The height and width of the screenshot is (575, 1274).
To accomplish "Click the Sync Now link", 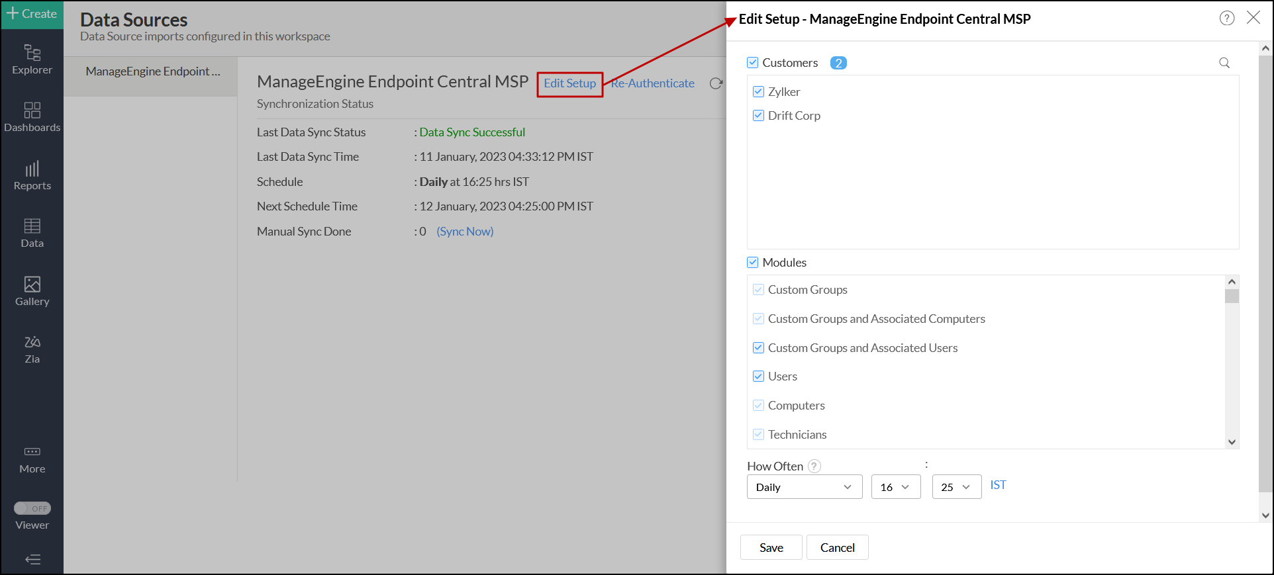I will (x=465, y=232).
